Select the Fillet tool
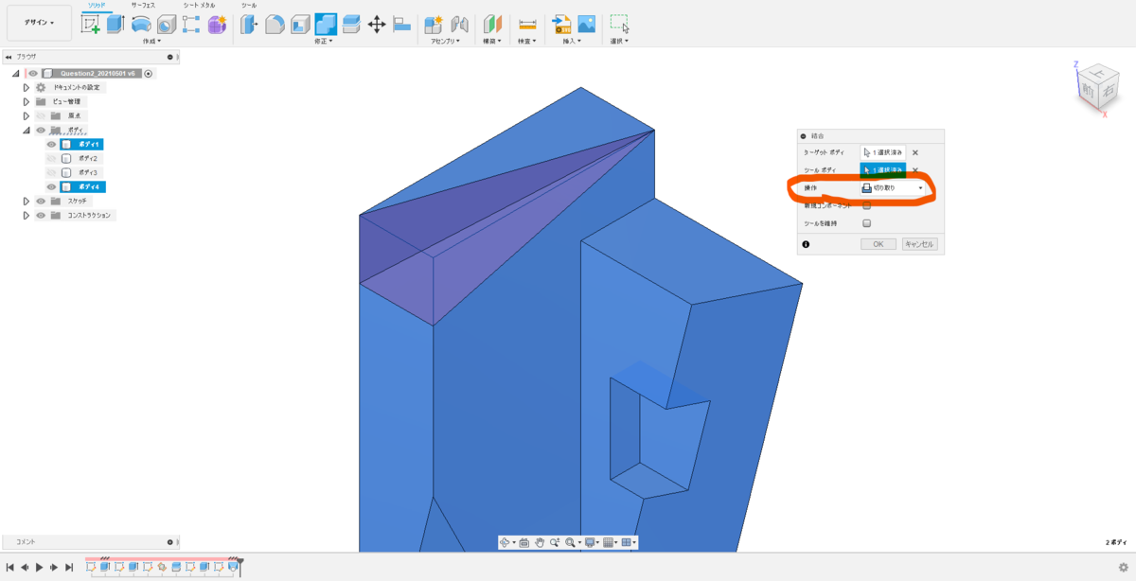Screen dimensions: 1136x581 coord(275,25)
